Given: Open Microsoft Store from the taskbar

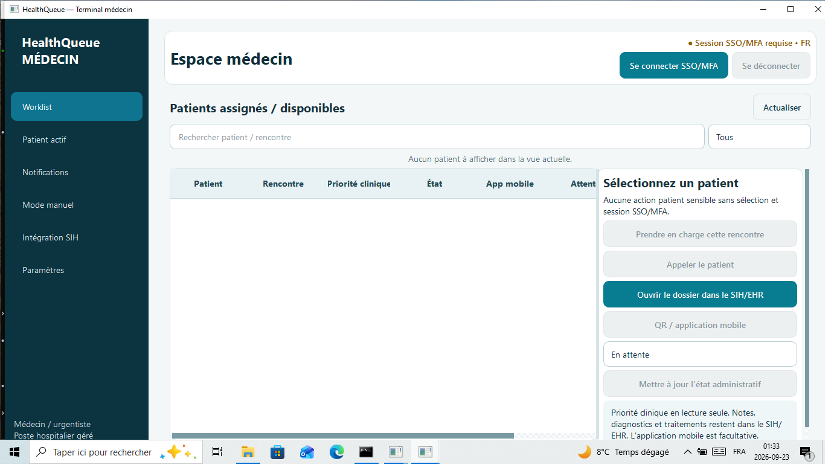Looking at the screenshot, I should 277,452.
